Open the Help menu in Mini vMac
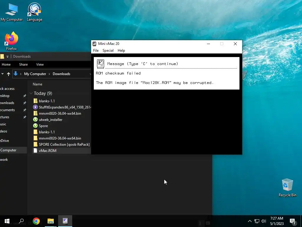302x227 pixels. [121, 50]
